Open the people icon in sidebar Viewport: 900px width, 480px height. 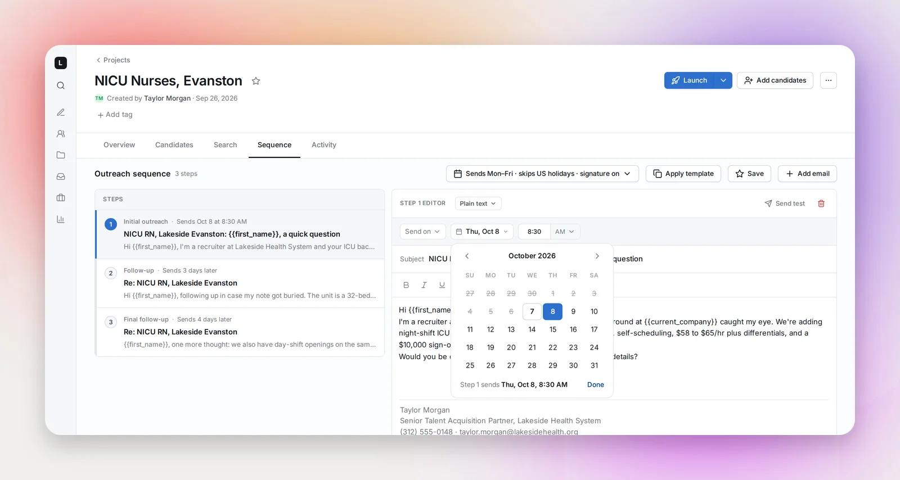pyautogui.click(x=61, y=134)
